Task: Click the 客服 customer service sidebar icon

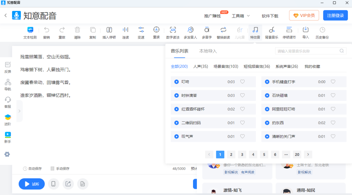Action: click(8, 100)
